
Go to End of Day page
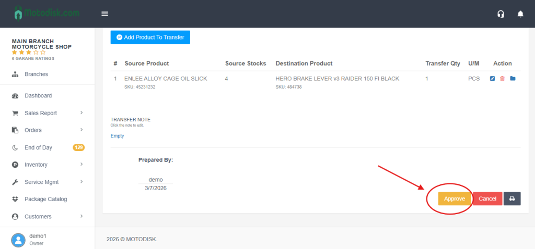[x=38, y=147]
